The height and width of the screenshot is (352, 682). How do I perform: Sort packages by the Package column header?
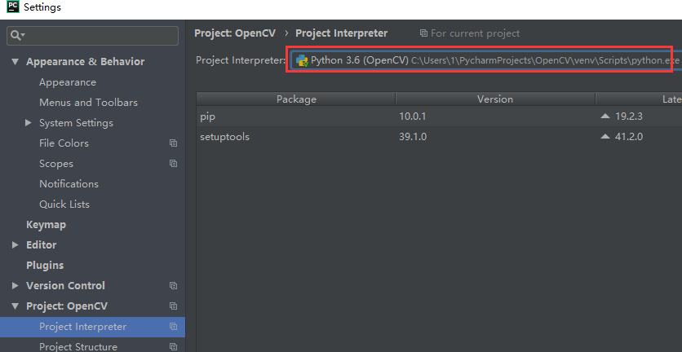(x=296, y=99)
